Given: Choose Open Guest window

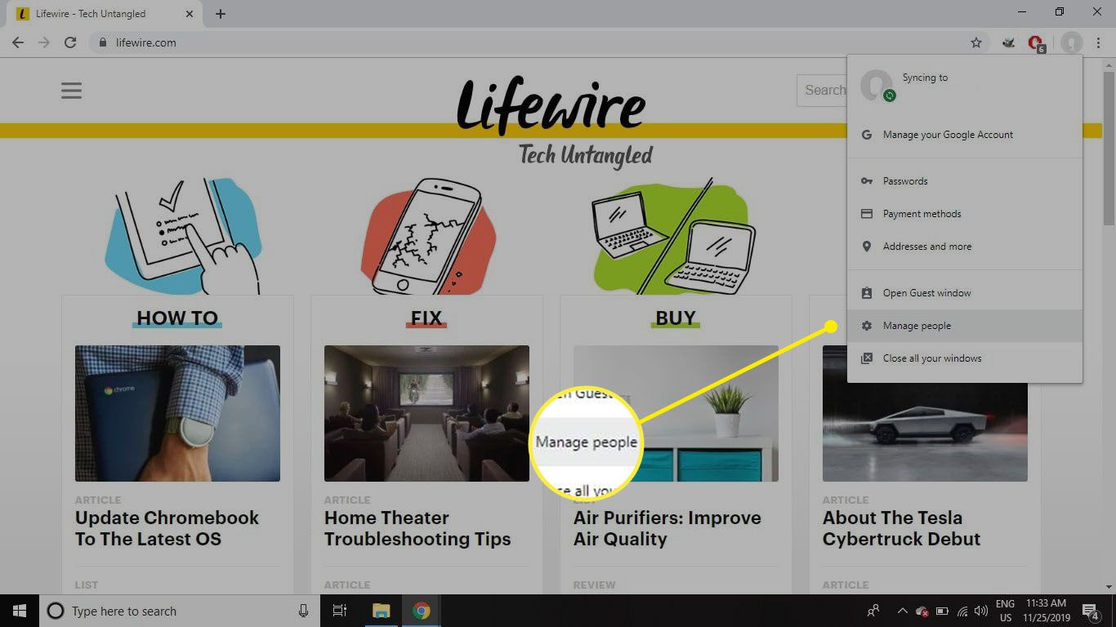Looking at the screenshot, I should point(965,293).
